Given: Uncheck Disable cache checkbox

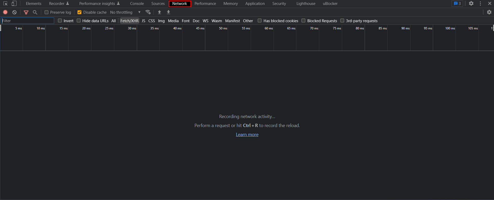Looking at the screenshot, I should pos(80,12).
